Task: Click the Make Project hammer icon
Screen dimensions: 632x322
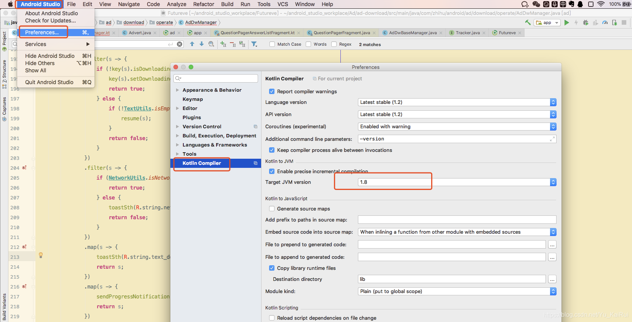Action: [528, 22]
